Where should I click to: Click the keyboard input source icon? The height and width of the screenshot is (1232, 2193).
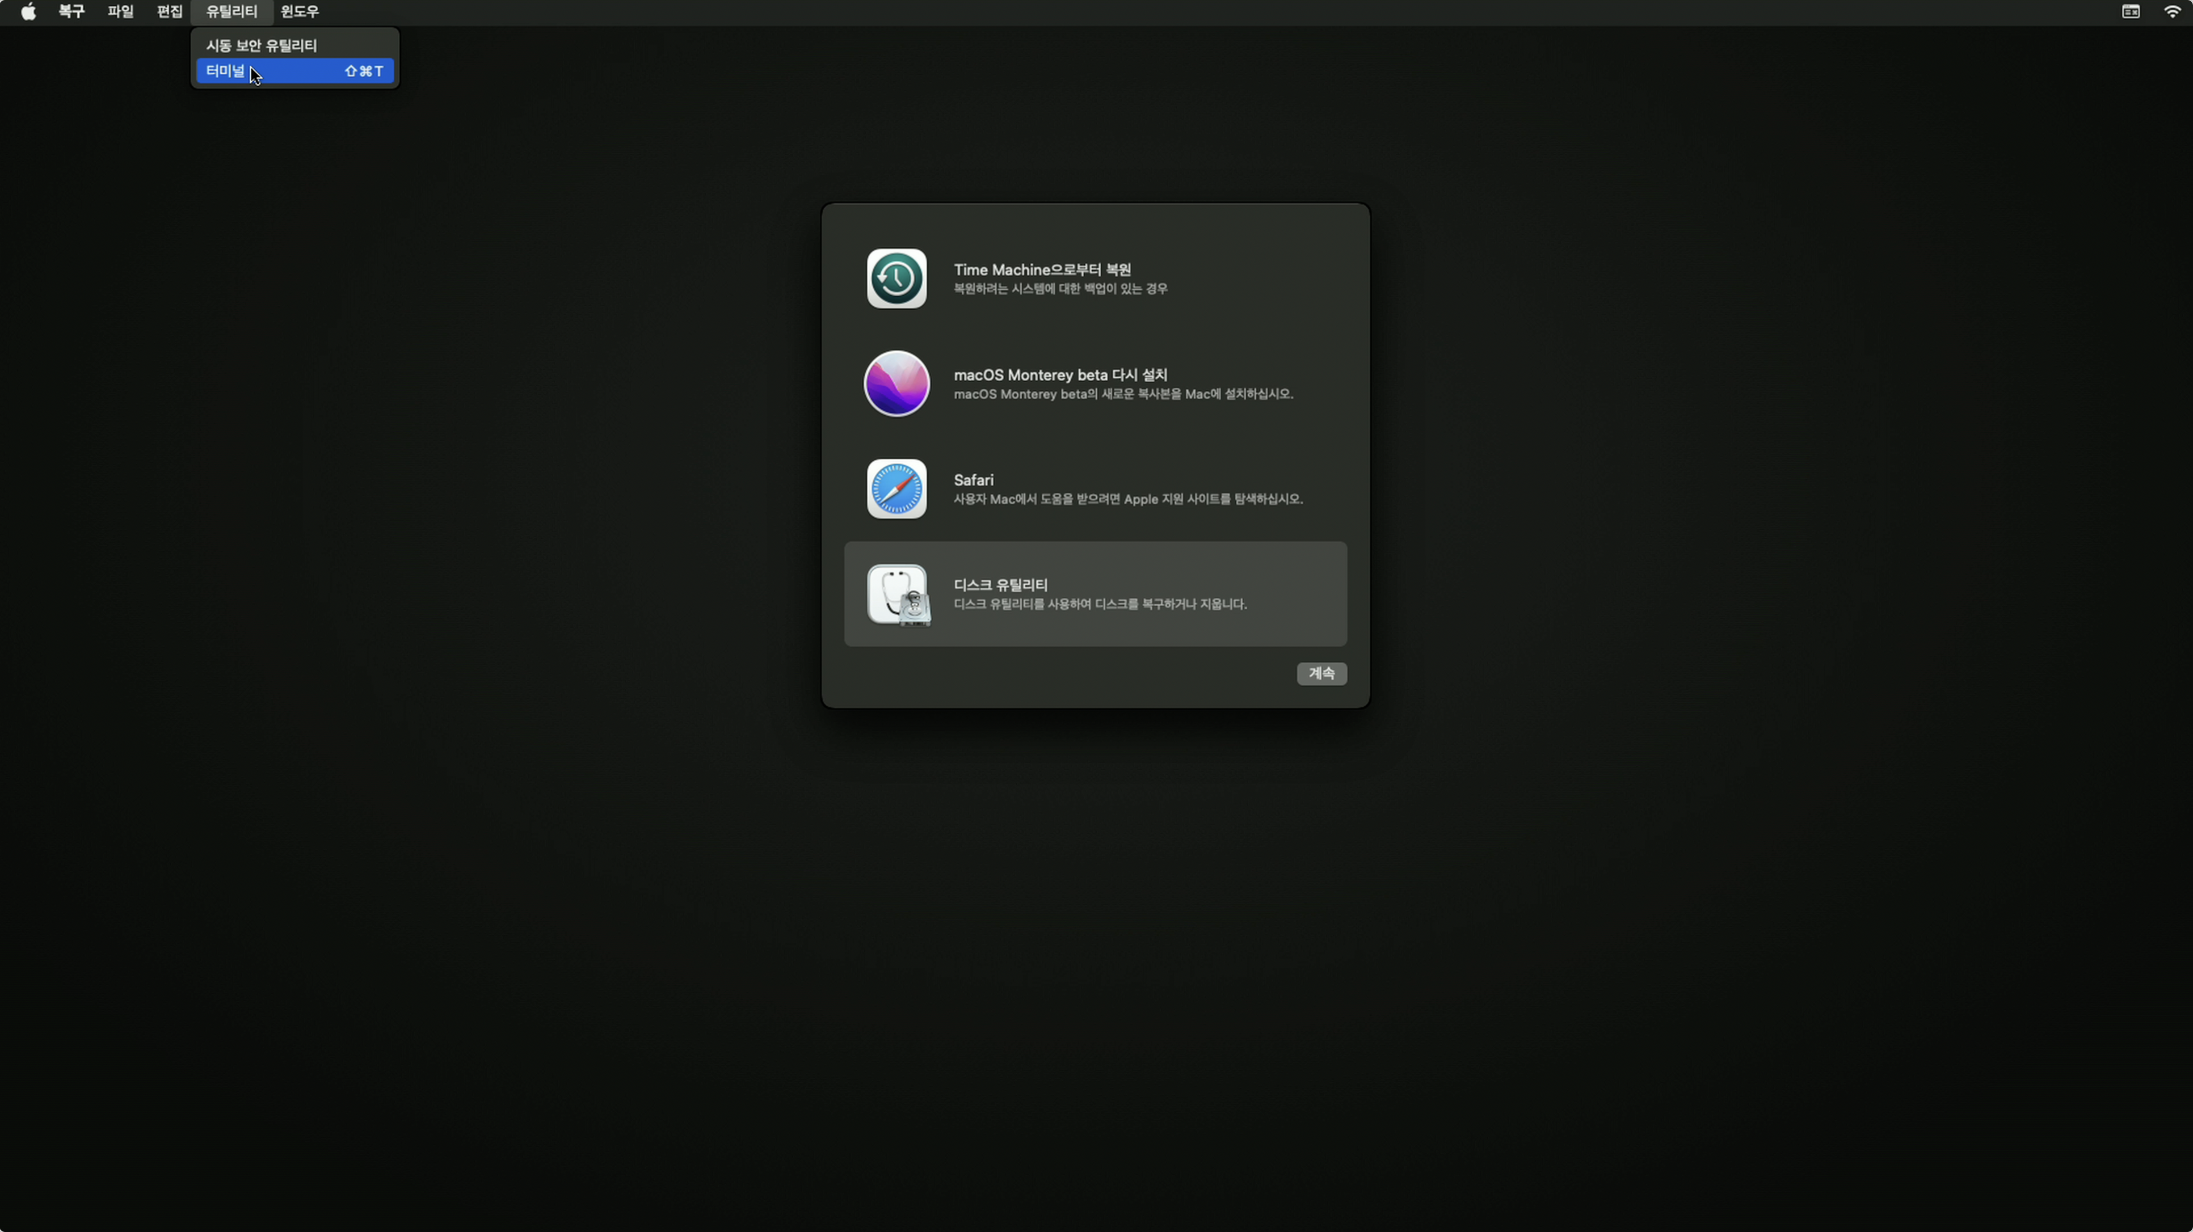coord(2130,12)
